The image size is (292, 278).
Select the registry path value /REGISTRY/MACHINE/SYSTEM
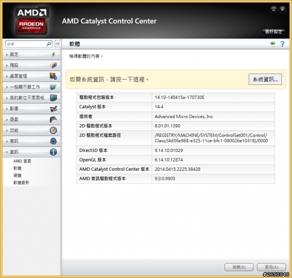coord(211,138)
